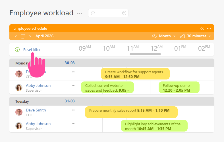Viewport: 224px width, 142px height.
Task: Go to next month with right arrow
Action: pos(30,36)
